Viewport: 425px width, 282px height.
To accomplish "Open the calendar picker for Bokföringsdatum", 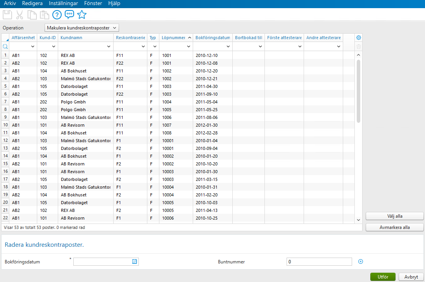I will pyautogui.click(x=135, y=261).
